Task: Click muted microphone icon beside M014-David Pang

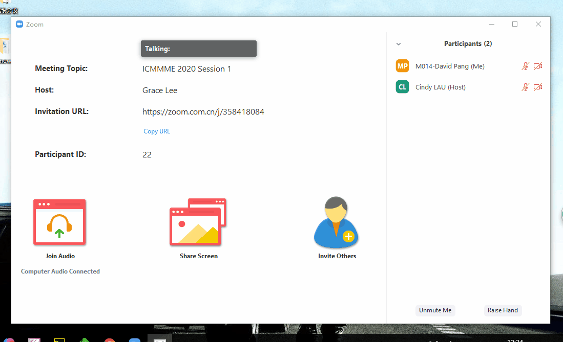Action: pos(525,66)
